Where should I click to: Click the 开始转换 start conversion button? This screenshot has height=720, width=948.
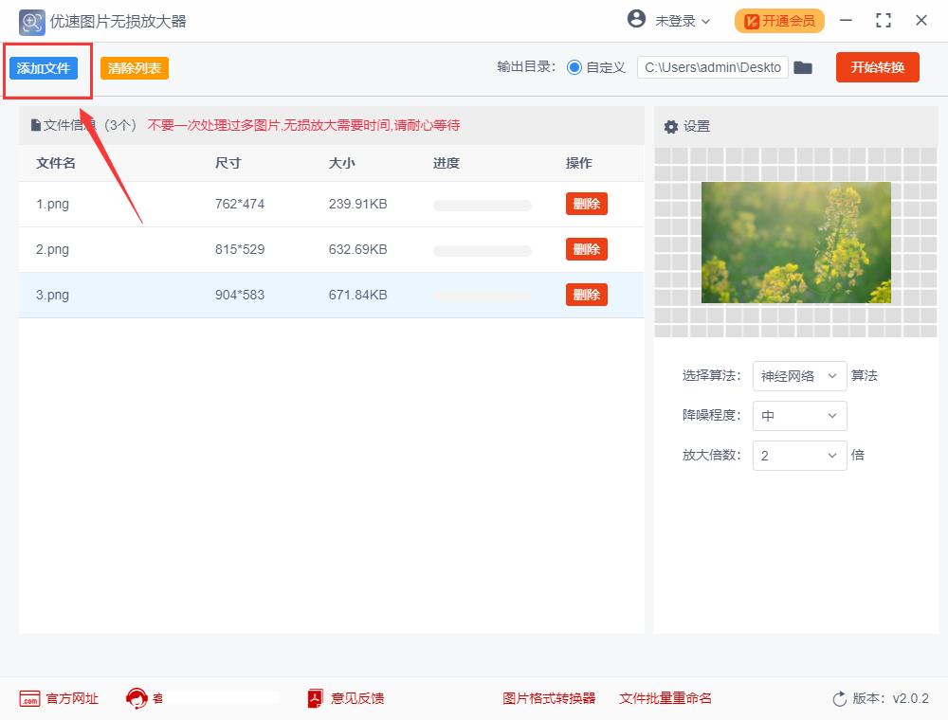877,67
